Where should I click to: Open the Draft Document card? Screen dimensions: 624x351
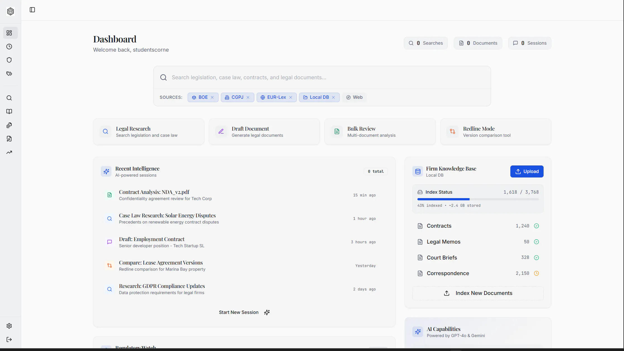[264, 132]
